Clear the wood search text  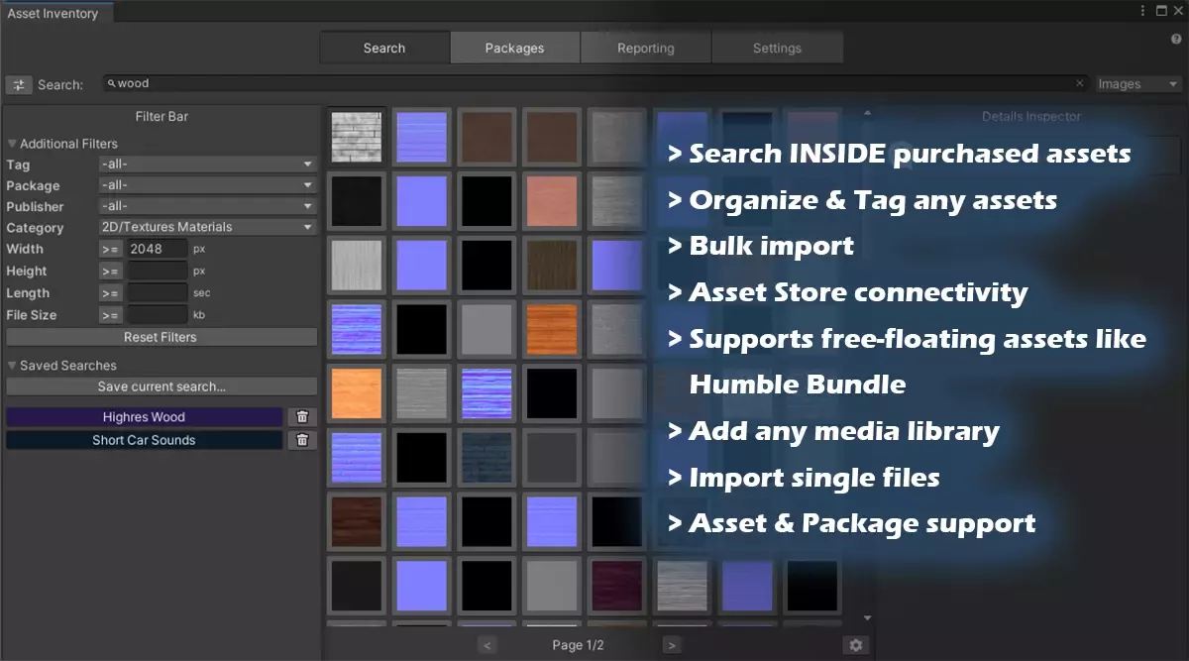[x=1079, y=84]
